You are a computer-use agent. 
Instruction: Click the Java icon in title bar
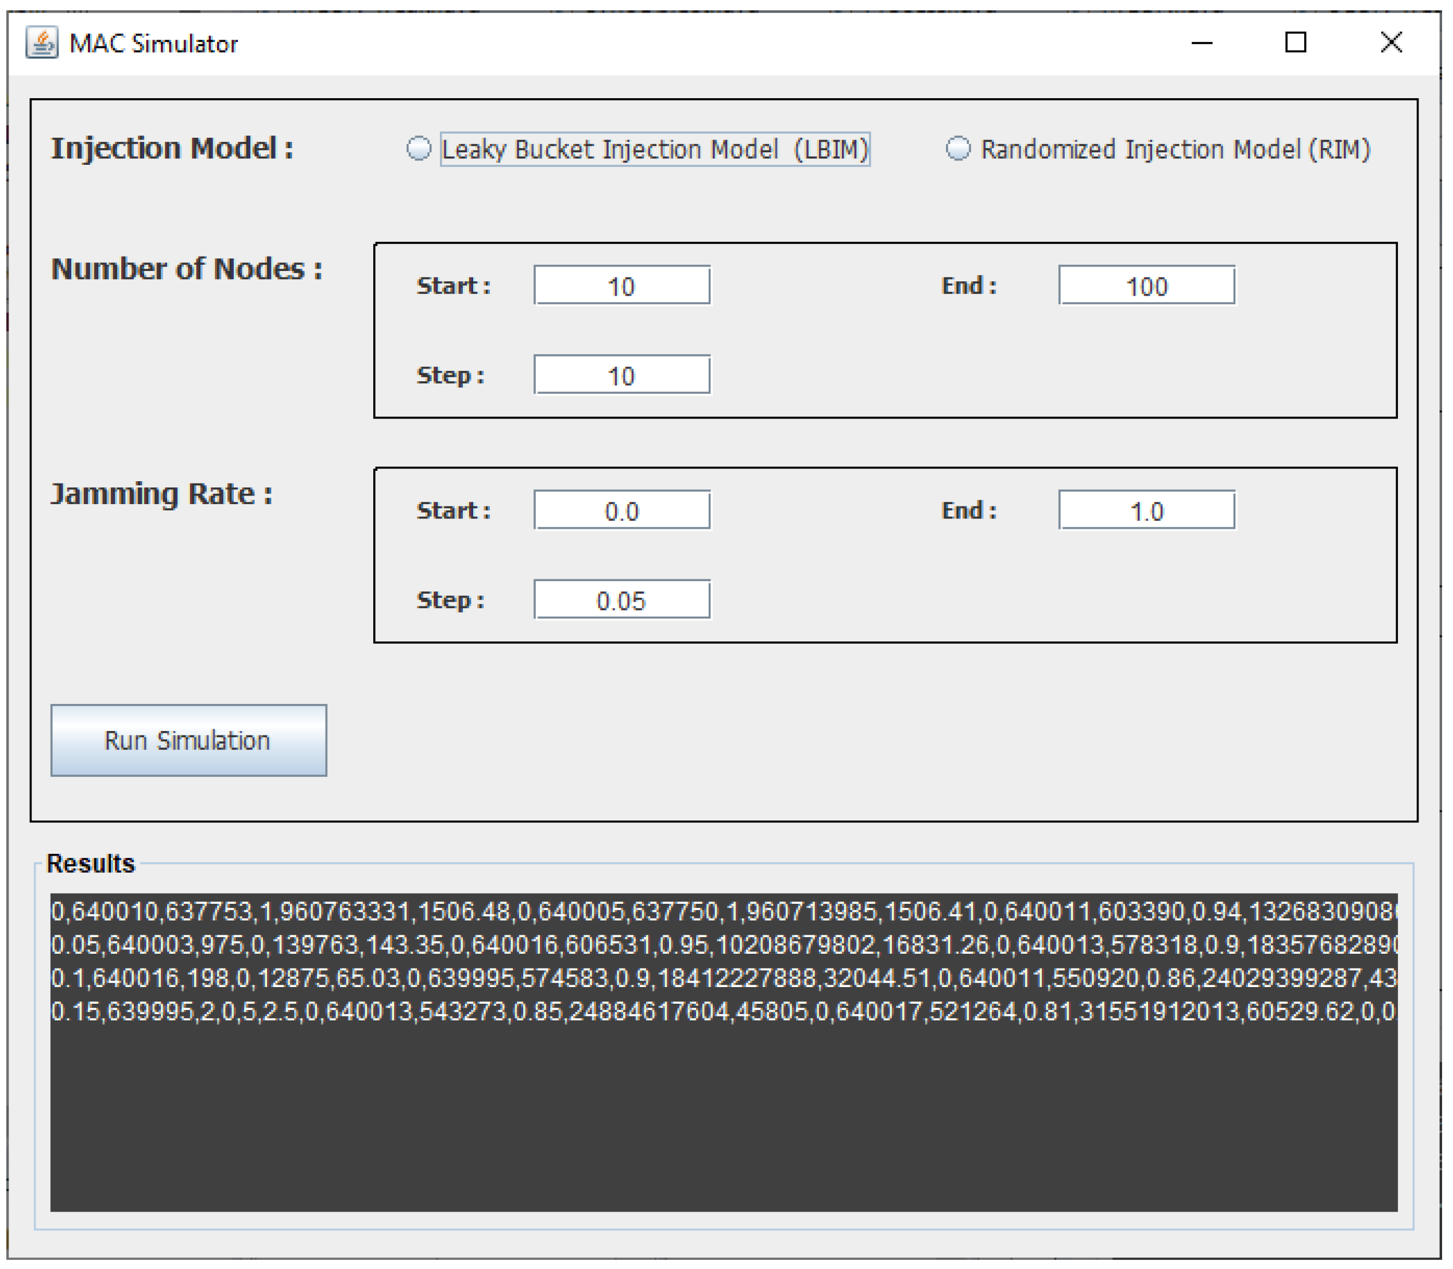click(42, 43)
